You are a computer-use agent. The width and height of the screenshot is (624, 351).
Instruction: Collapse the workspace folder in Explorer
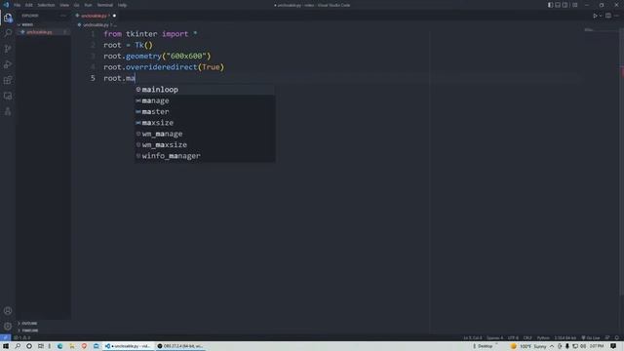pyautogui.click(x=43, y=24)
